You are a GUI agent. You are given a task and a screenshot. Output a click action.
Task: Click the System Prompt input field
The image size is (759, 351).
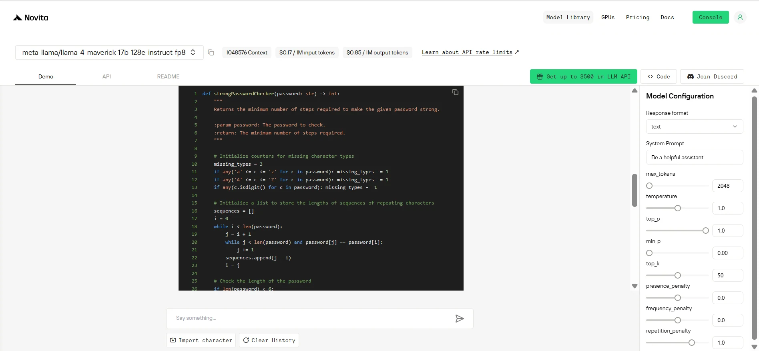pos(695,157)
